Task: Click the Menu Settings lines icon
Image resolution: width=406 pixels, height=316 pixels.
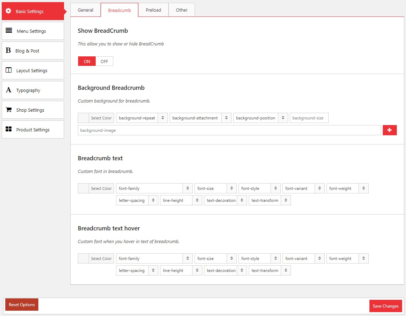Action: pyautogui.click(x=9, y=31)
